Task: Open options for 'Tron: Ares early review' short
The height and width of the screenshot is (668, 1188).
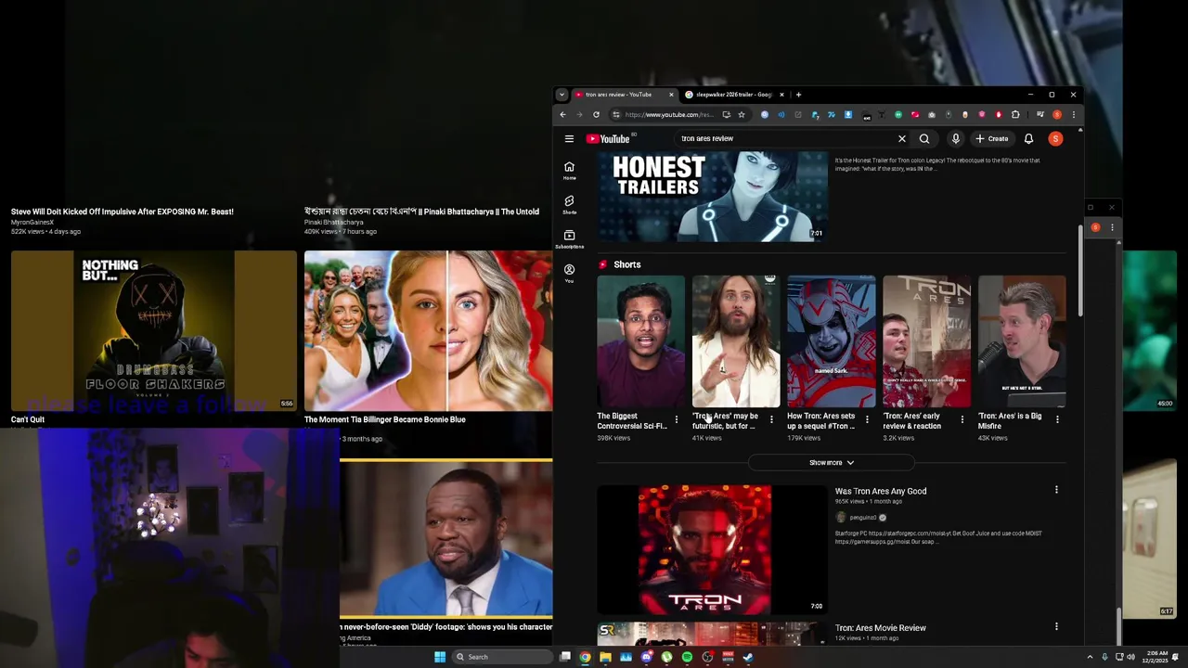Action: tap(962, 420)
